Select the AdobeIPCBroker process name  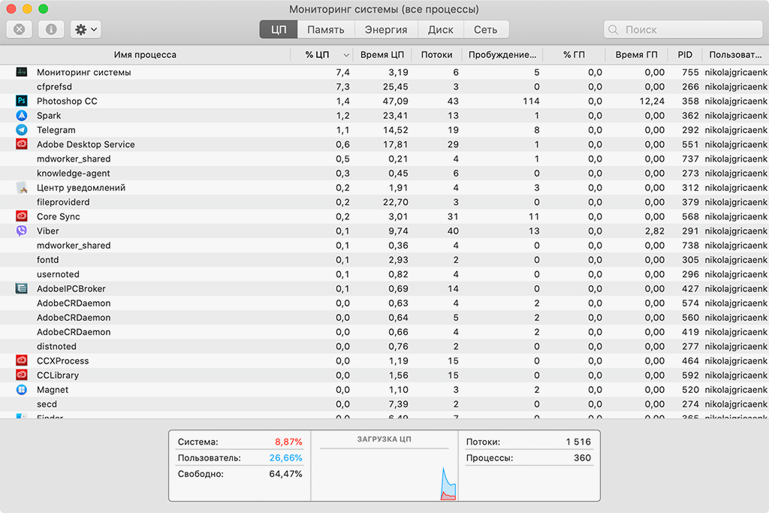[71, 289]
